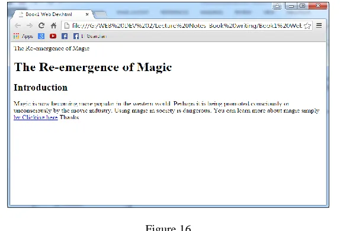The image size is (340, 231).
Task: Open a new tab with the blank tab button
Action: pyautogui.click(x=101, y=15)
